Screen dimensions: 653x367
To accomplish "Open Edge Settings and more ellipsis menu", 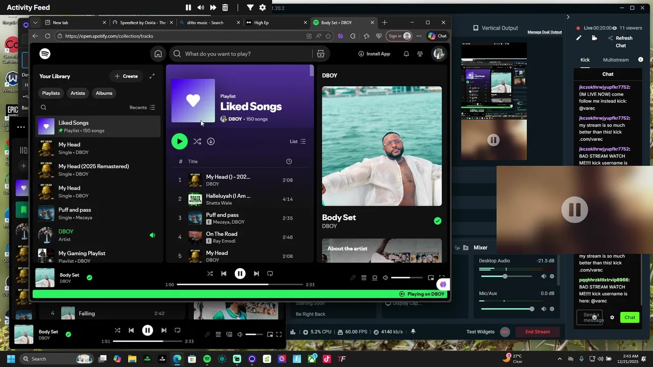I will point(419,36).
